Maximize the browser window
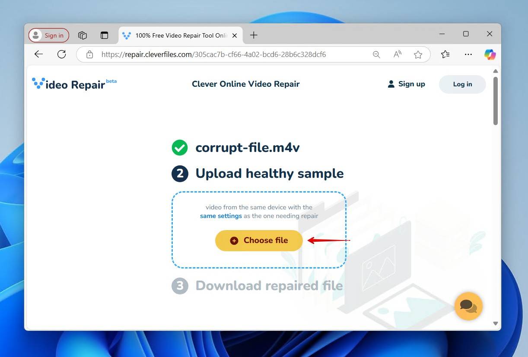Viewport: 528px width, 357px height. point(466,34)
